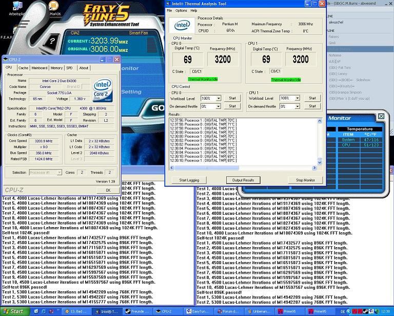This screenshot has height=316, width=394.
Task: Click the Intel logo in Thermal Analysis Tool
Action: click(182, 25)
